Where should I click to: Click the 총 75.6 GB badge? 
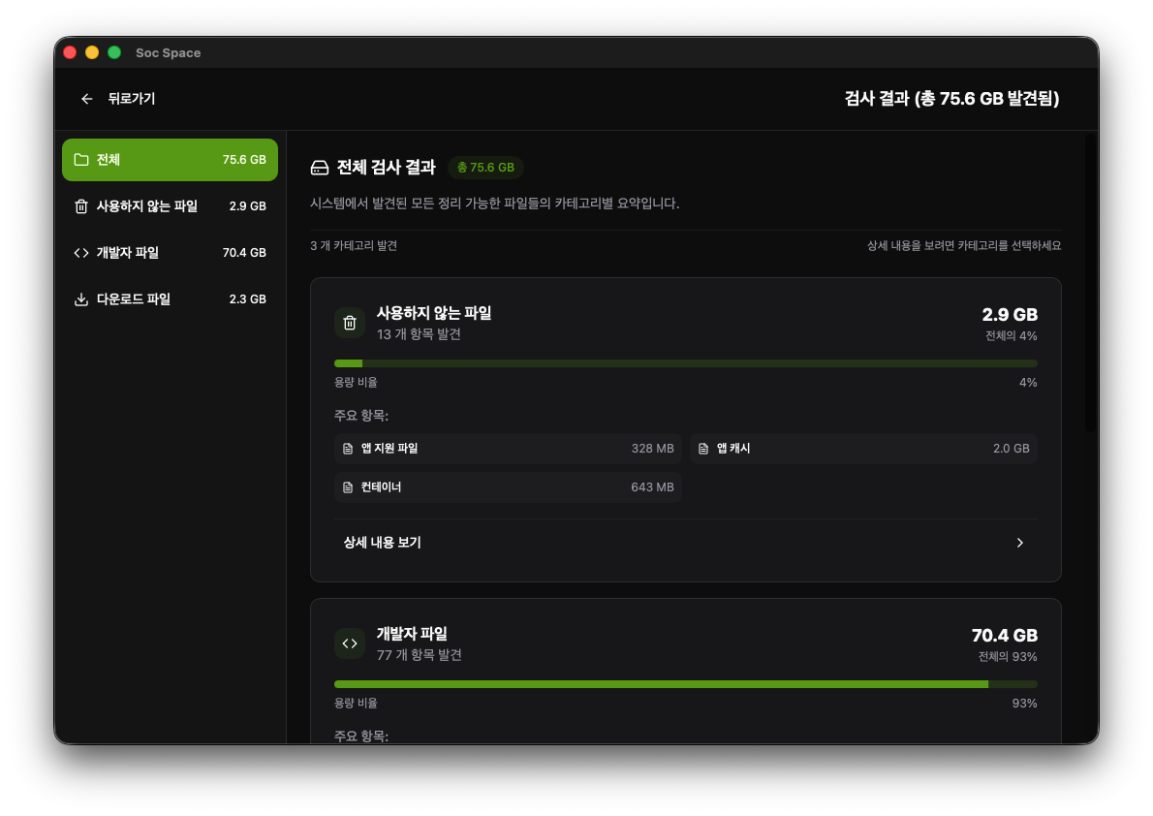point(485,167)
